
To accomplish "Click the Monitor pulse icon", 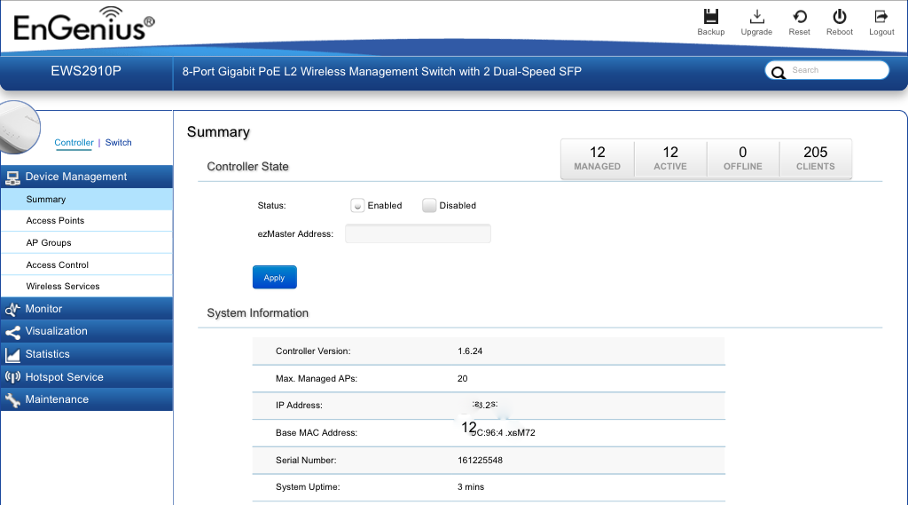I will (12, 310).
